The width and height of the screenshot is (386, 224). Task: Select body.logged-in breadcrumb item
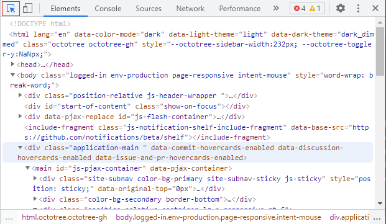click(218, 217)
